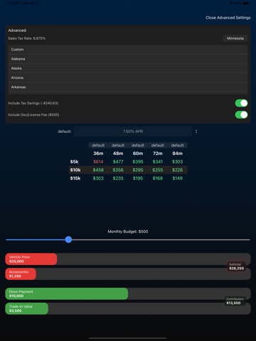Click the $395 payment cell
Image resolution: width=256 pixels, height=341 pixels.
[x=138, y=162]
